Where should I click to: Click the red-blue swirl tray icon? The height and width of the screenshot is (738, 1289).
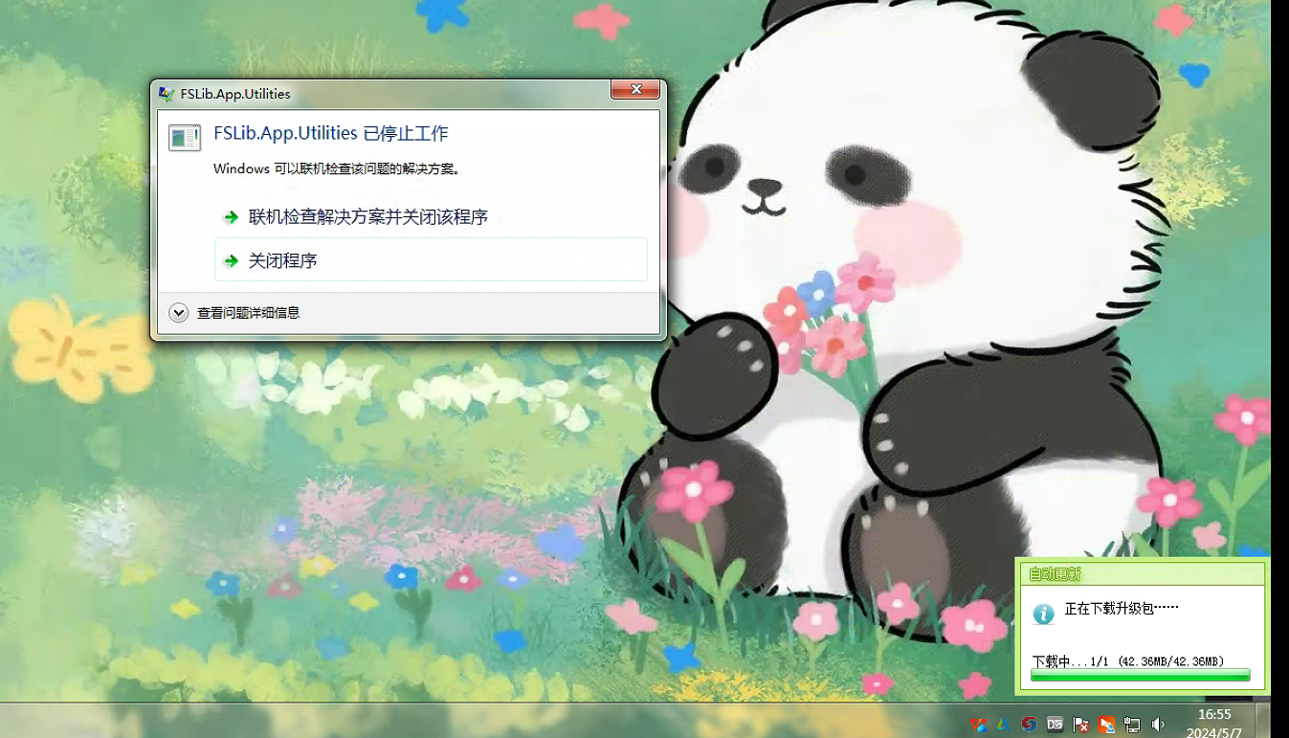(1029, 725)
